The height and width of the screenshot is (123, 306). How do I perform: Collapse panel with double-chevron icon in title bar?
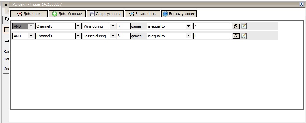pos(301,4)
